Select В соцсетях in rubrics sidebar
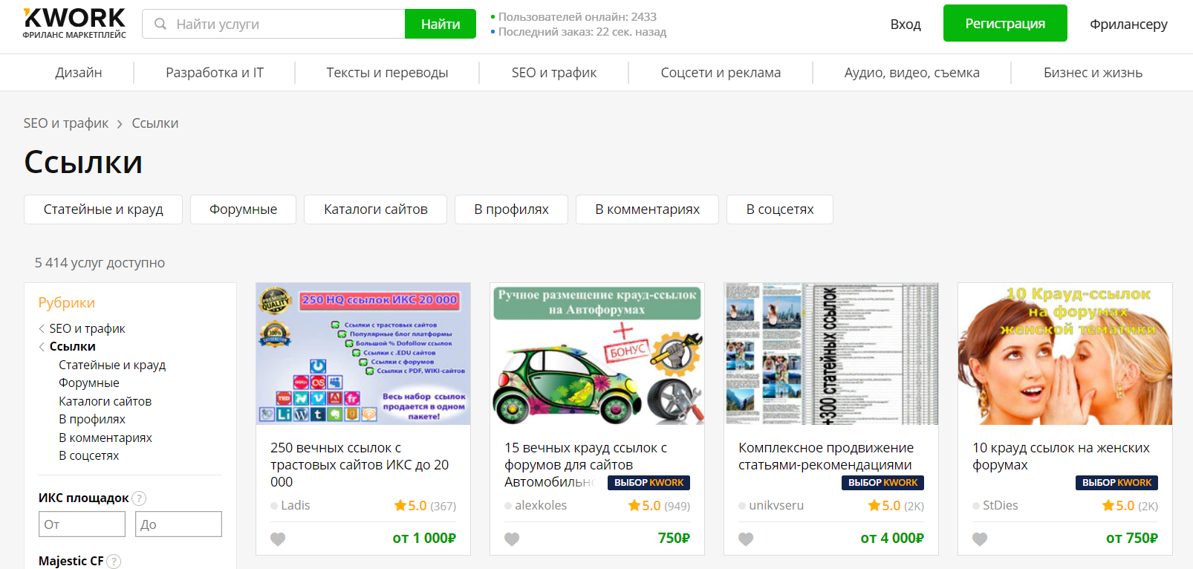 [x=89, y=455]
